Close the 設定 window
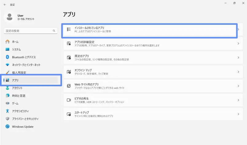The width and height of the screenshot is (247, 145). 243,3
